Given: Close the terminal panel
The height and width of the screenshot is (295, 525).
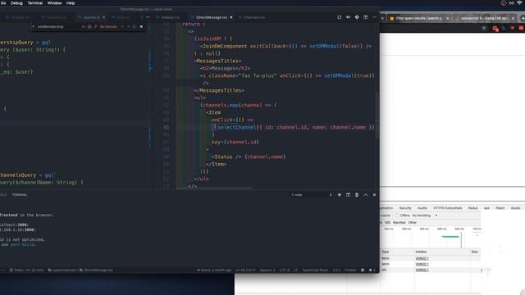Looking at the screenshot, I should tap(374, 195).
